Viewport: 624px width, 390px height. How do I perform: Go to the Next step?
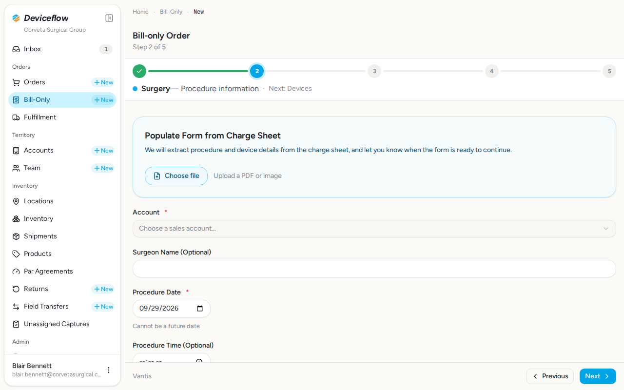point(598,376)
